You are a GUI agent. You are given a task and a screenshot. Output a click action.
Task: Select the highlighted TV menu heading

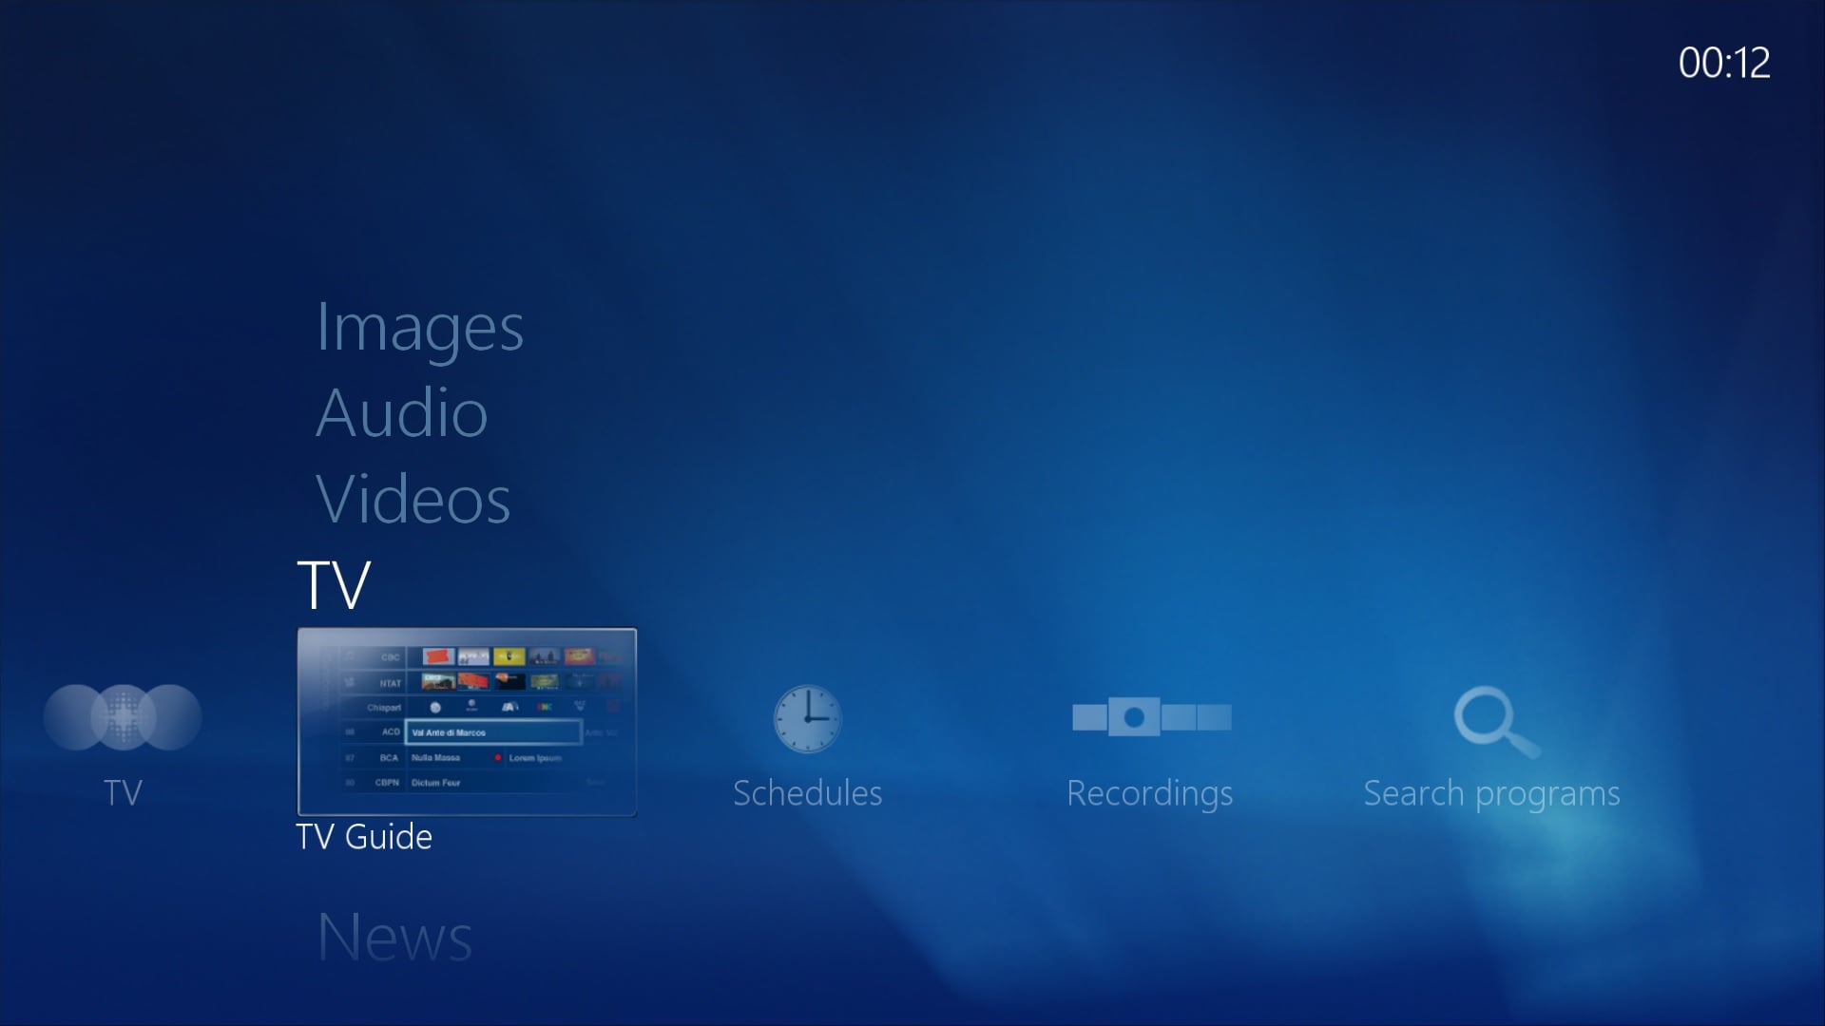[x=334, y=584]
